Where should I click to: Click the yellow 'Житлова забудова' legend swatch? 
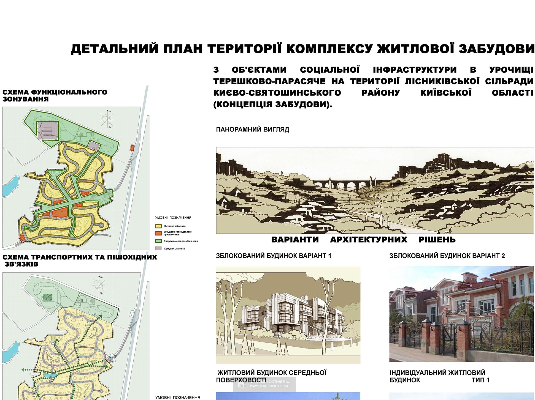point(158,226)
